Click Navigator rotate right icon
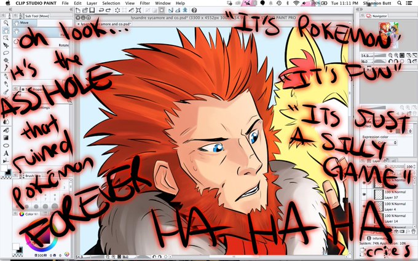The height and width of the screenshot is (261, 418). pos(396,61)
